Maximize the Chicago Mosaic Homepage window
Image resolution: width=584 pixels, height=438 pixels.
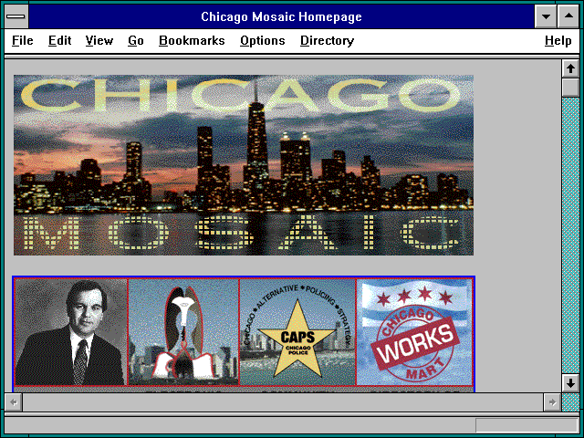pos(568,16)
